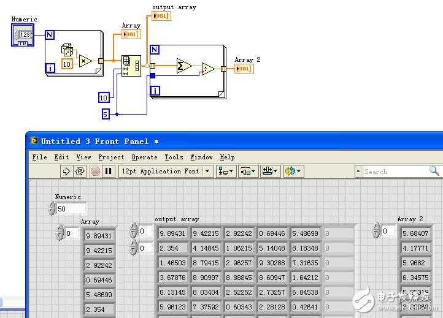Select the random number dice node

[67, 50]
